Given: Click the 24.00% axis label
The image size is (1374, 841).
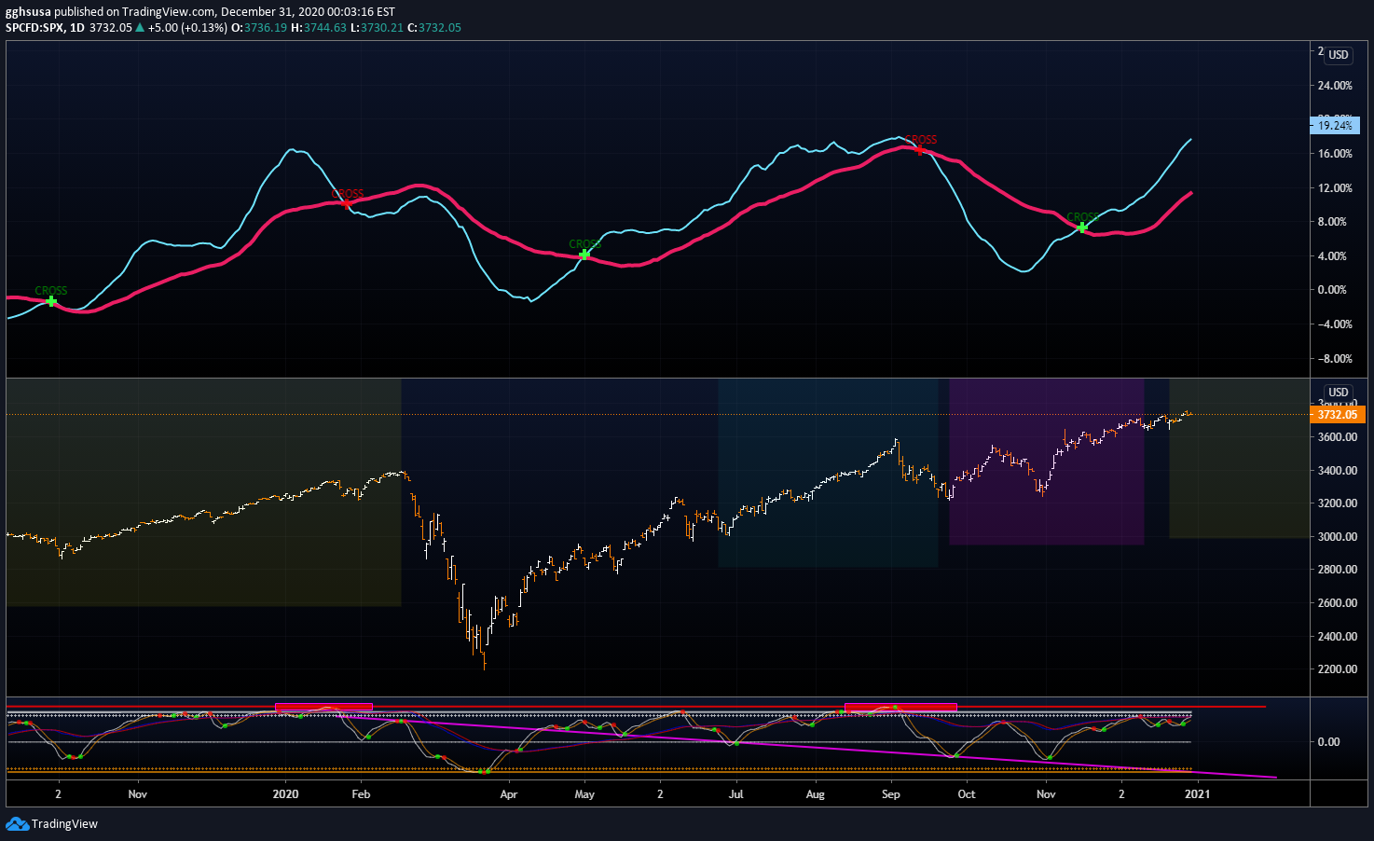Looking at the screenshot, I should [1335, 85].
